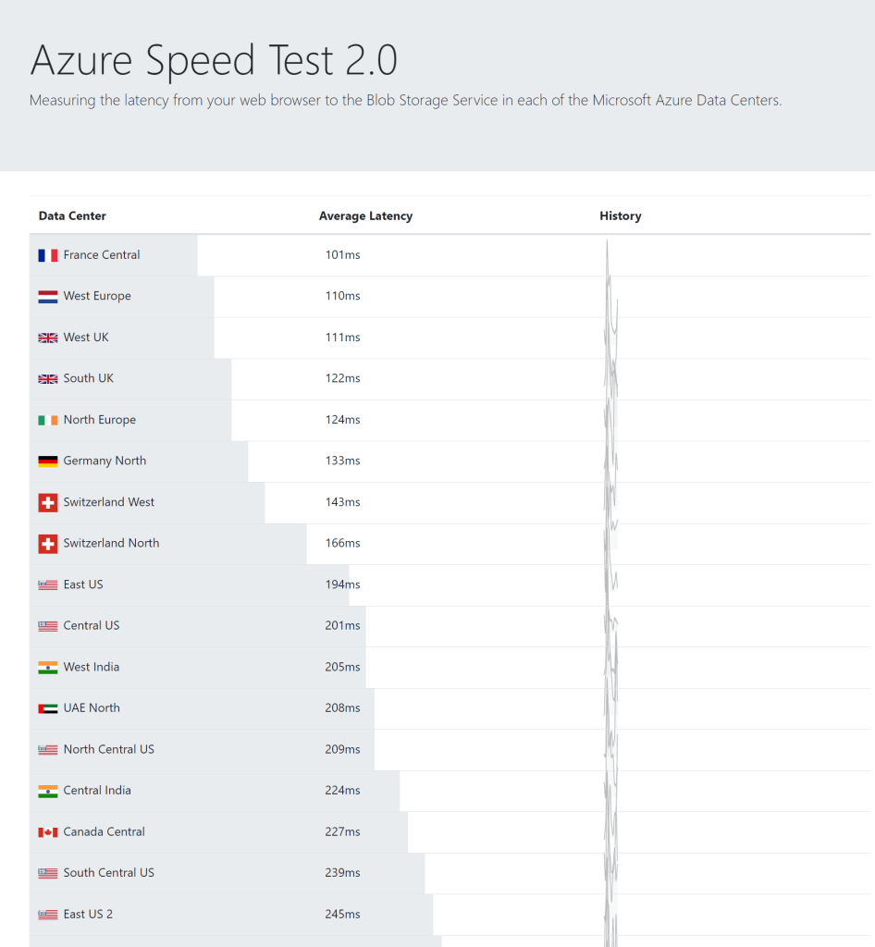The image size is (875, 947).
Task: Click the History column header
Action: 620,215
